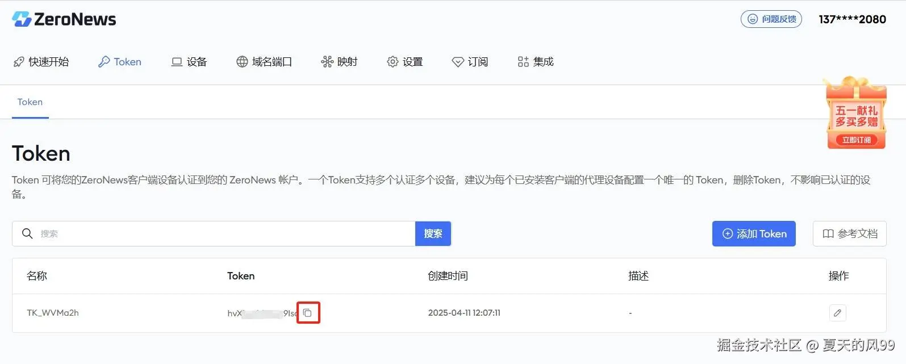Image resolution: width=906 pixels, height=364 pixels.
Task: Copy the TK_WVMa2h token value
Action: pos(307,313)
